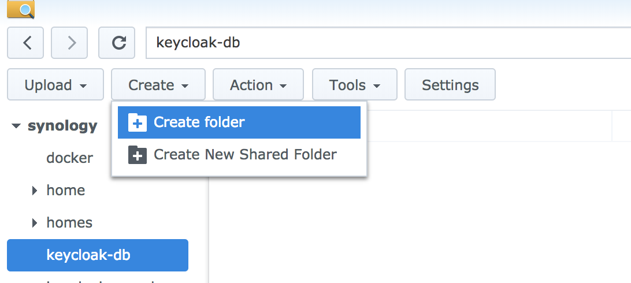
Task: Open the Action dropdown menu
Action: [x=258, y=85]
